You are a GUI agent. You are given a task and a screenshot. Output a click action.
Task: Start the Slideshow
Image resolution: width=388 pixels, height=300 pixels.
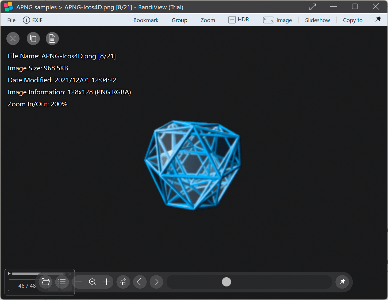[x=317, y=20]
